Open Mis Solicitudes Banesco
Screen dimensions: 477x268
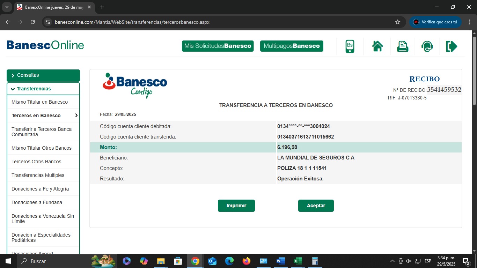click(218, 46)
